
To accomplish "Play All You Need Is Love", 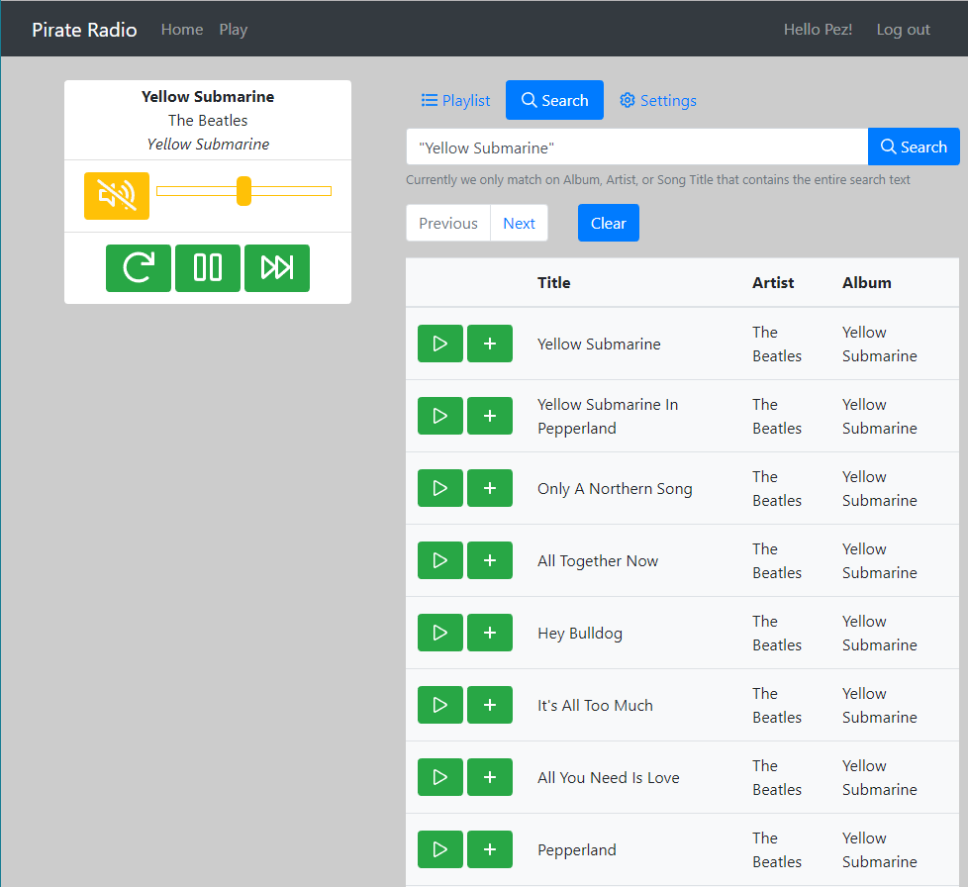I will 440,776.
